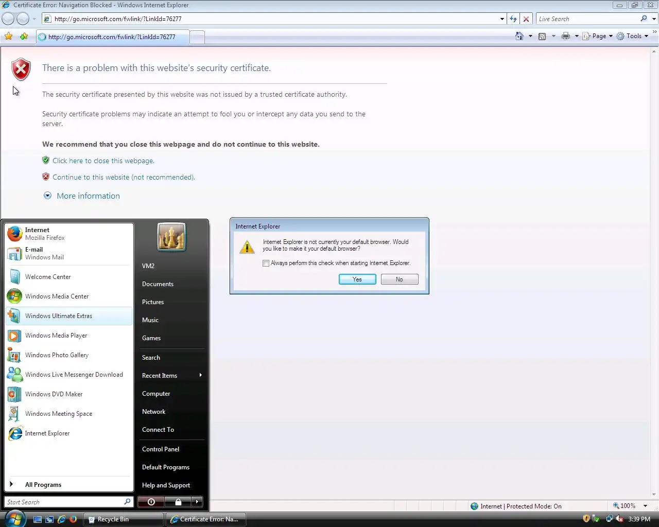Click the network connection tray icon
Screen dimensions: 659x527
[x=610, y=519]
